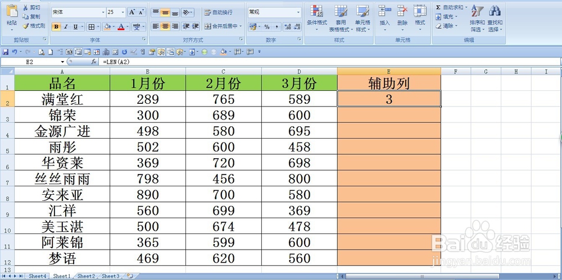The height and width of the screenshot is (280, 562).
Task: Click the formula bar showing =LEN(A2)
Action: tap(330, 62)
